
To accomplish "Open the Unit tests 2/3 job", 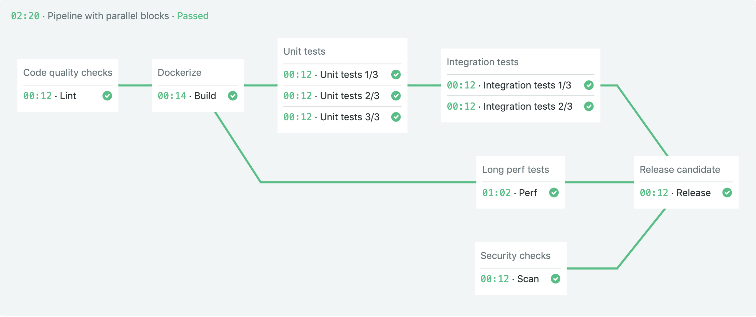I will (350, 96).
